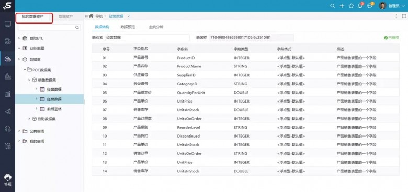Expand the 自助ETL tree node
The height and width of the screenshot is (192, 408).
(19, 38)
